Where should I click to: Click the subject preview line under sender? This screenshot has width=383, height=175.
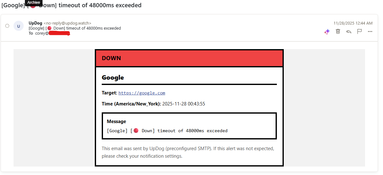(75, 28)
